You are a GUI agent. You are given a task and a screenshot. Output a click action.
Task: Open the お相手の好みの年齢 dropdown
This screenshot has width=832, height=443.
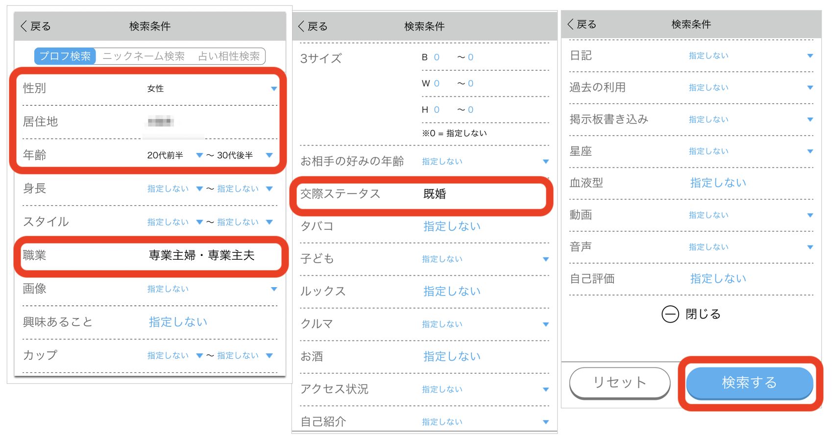pos(545,162)
